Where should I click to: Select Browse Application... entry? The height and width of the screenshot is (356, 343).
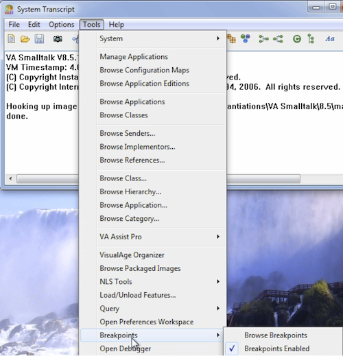152,205
